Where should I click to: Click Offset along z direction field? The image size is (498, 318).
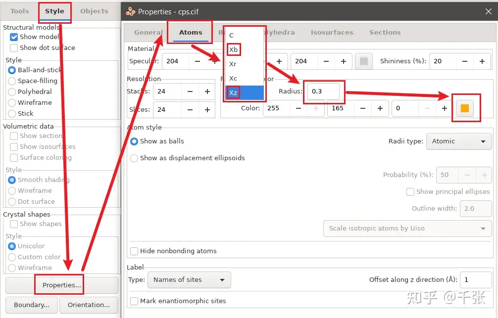[x=476, y=279]
